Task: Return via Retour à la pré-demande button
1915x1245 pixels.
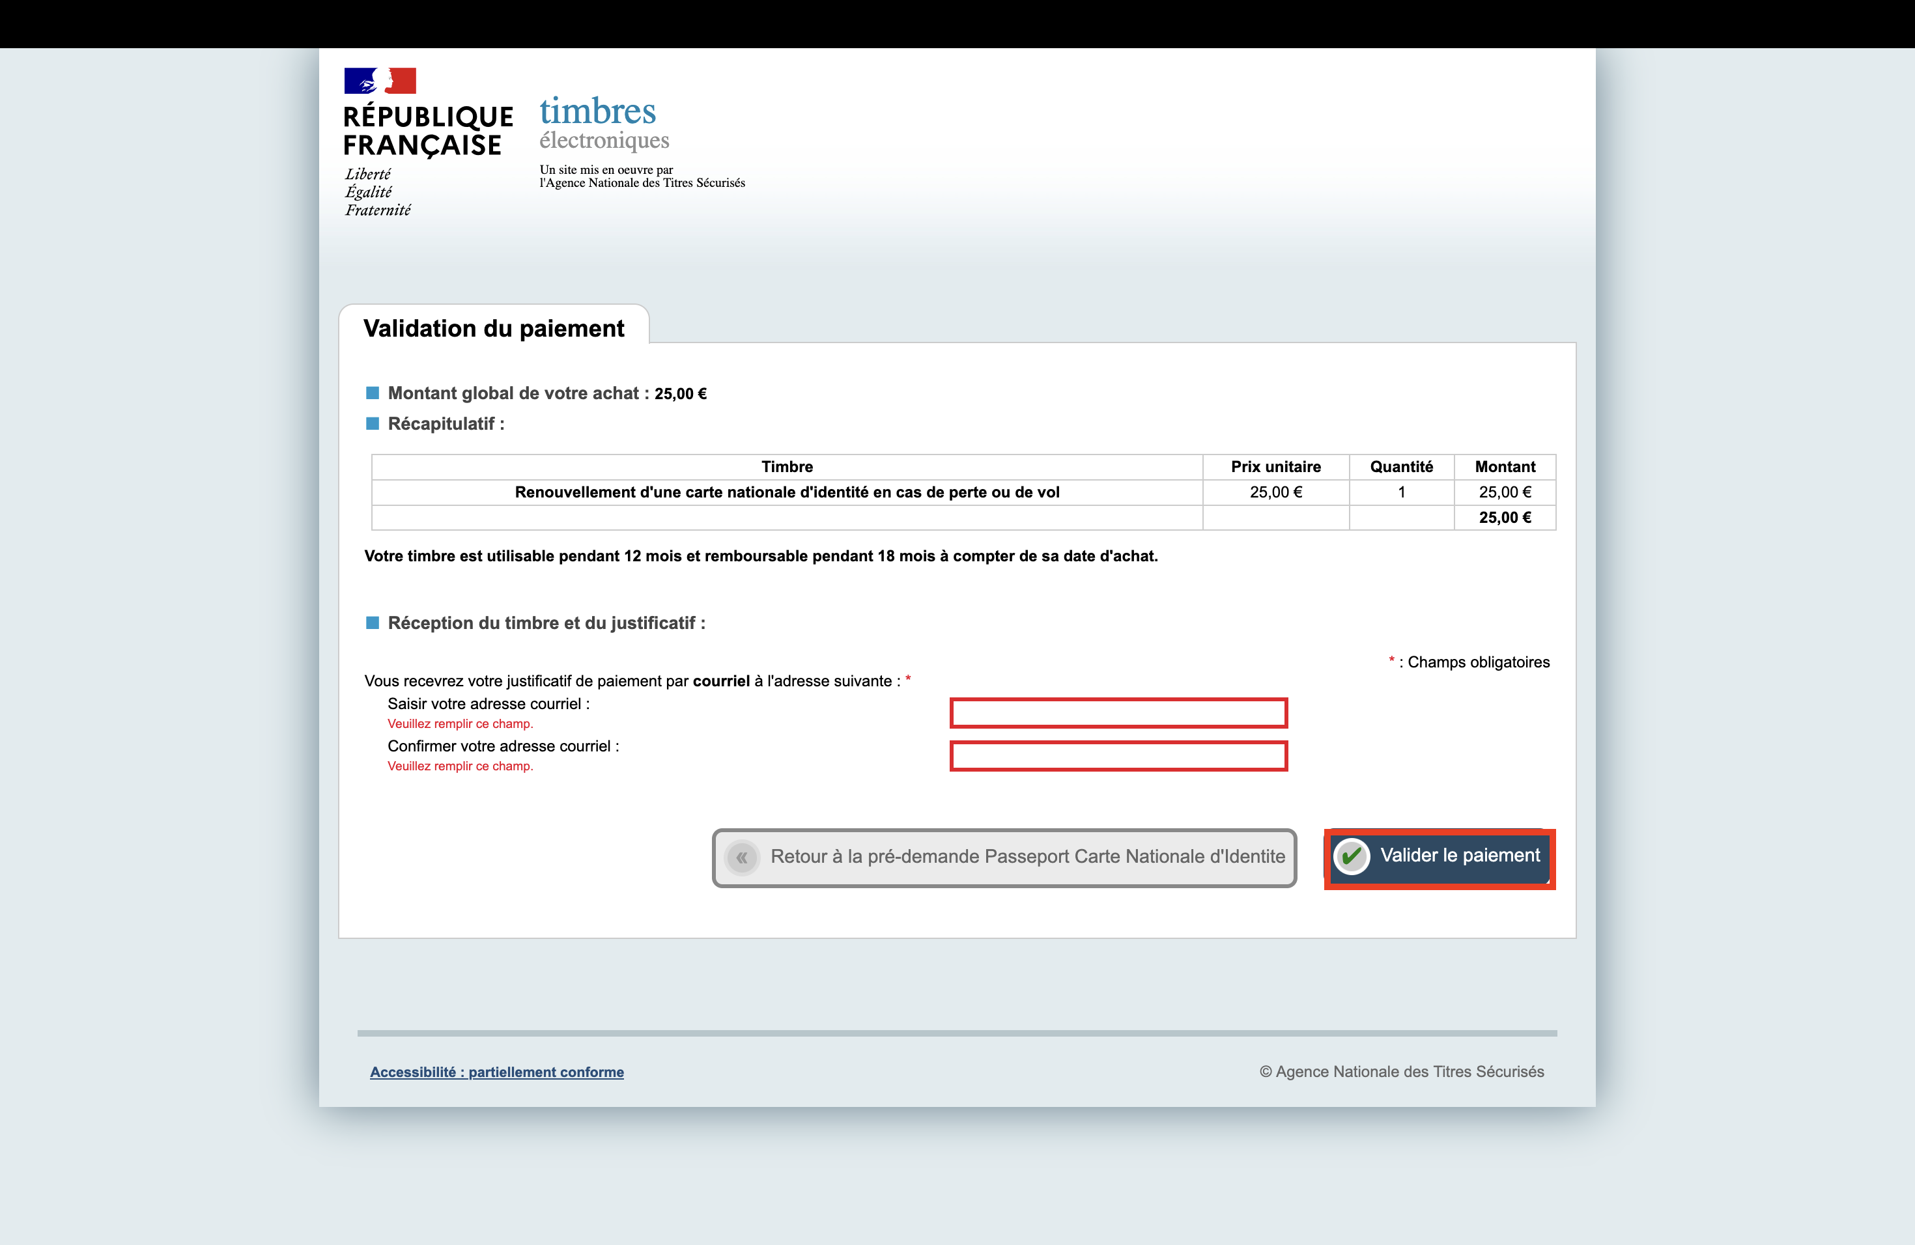Action: [1003, 858]
